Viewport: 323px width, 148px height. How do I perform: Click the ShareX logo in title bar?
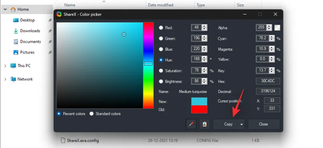click(59, 14)
